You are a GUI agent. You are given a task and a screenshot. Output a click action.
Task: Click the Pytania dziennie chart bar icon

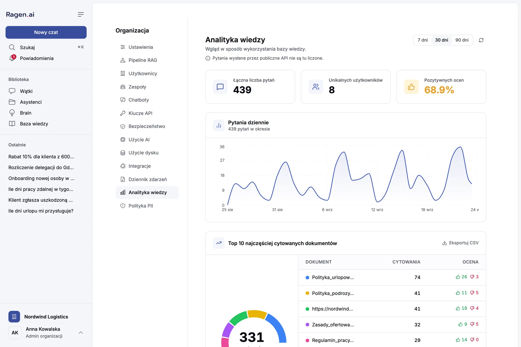[x=219, y=126]
